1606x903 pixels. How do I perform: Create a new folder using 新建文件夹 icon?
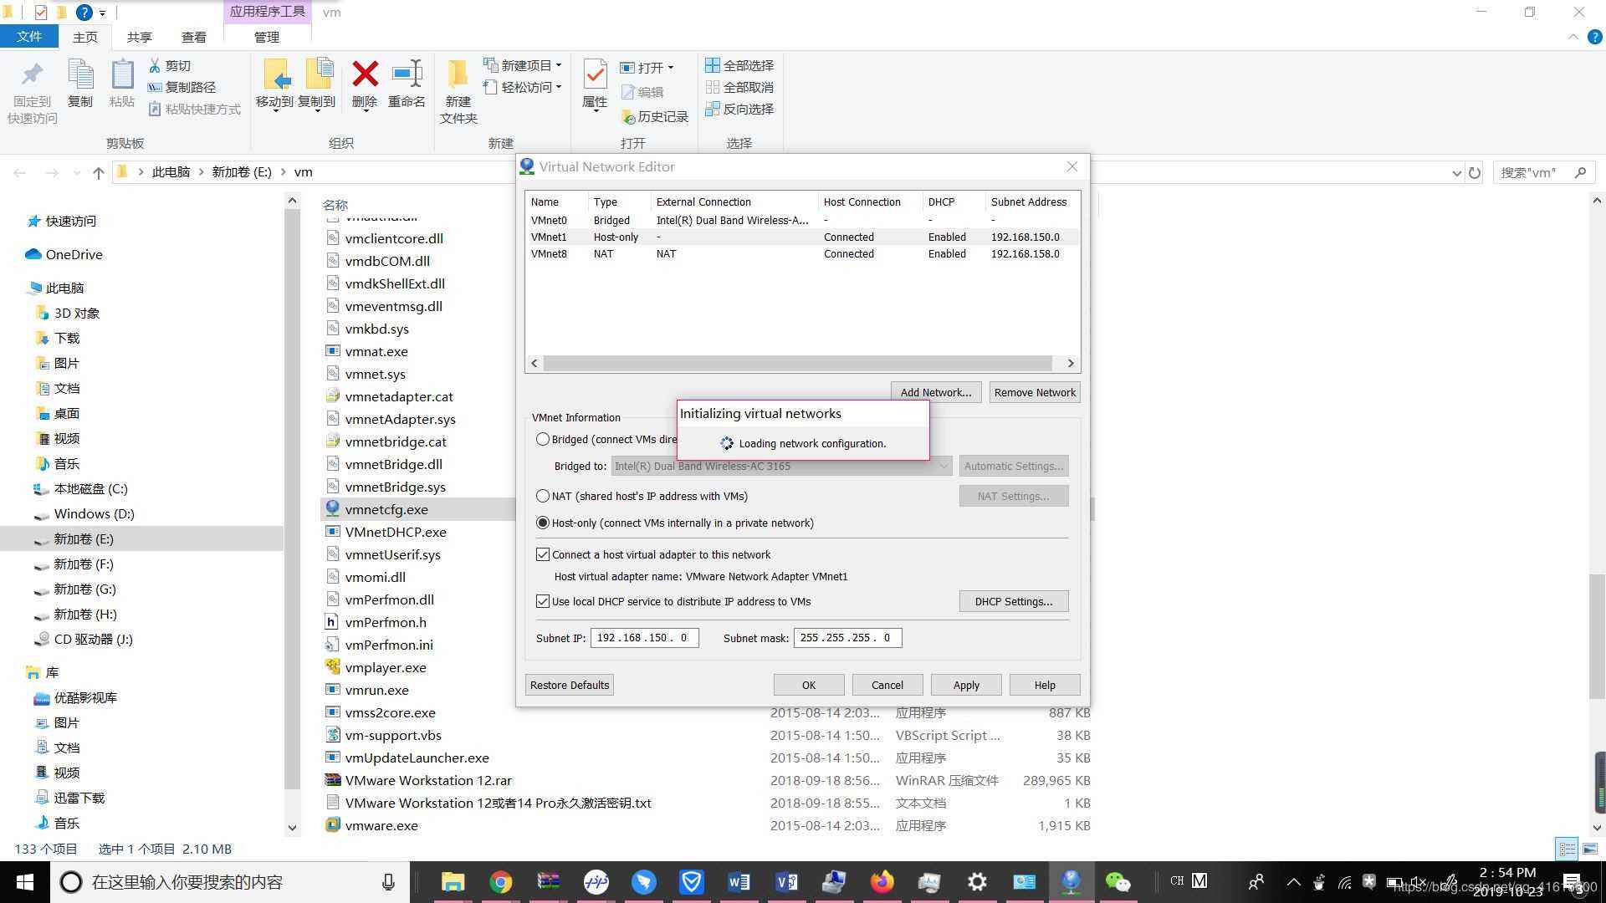pos(457,92)
